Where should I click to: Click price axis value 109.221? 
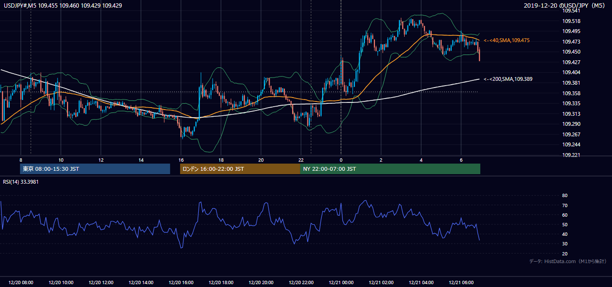tap(571, 155)
